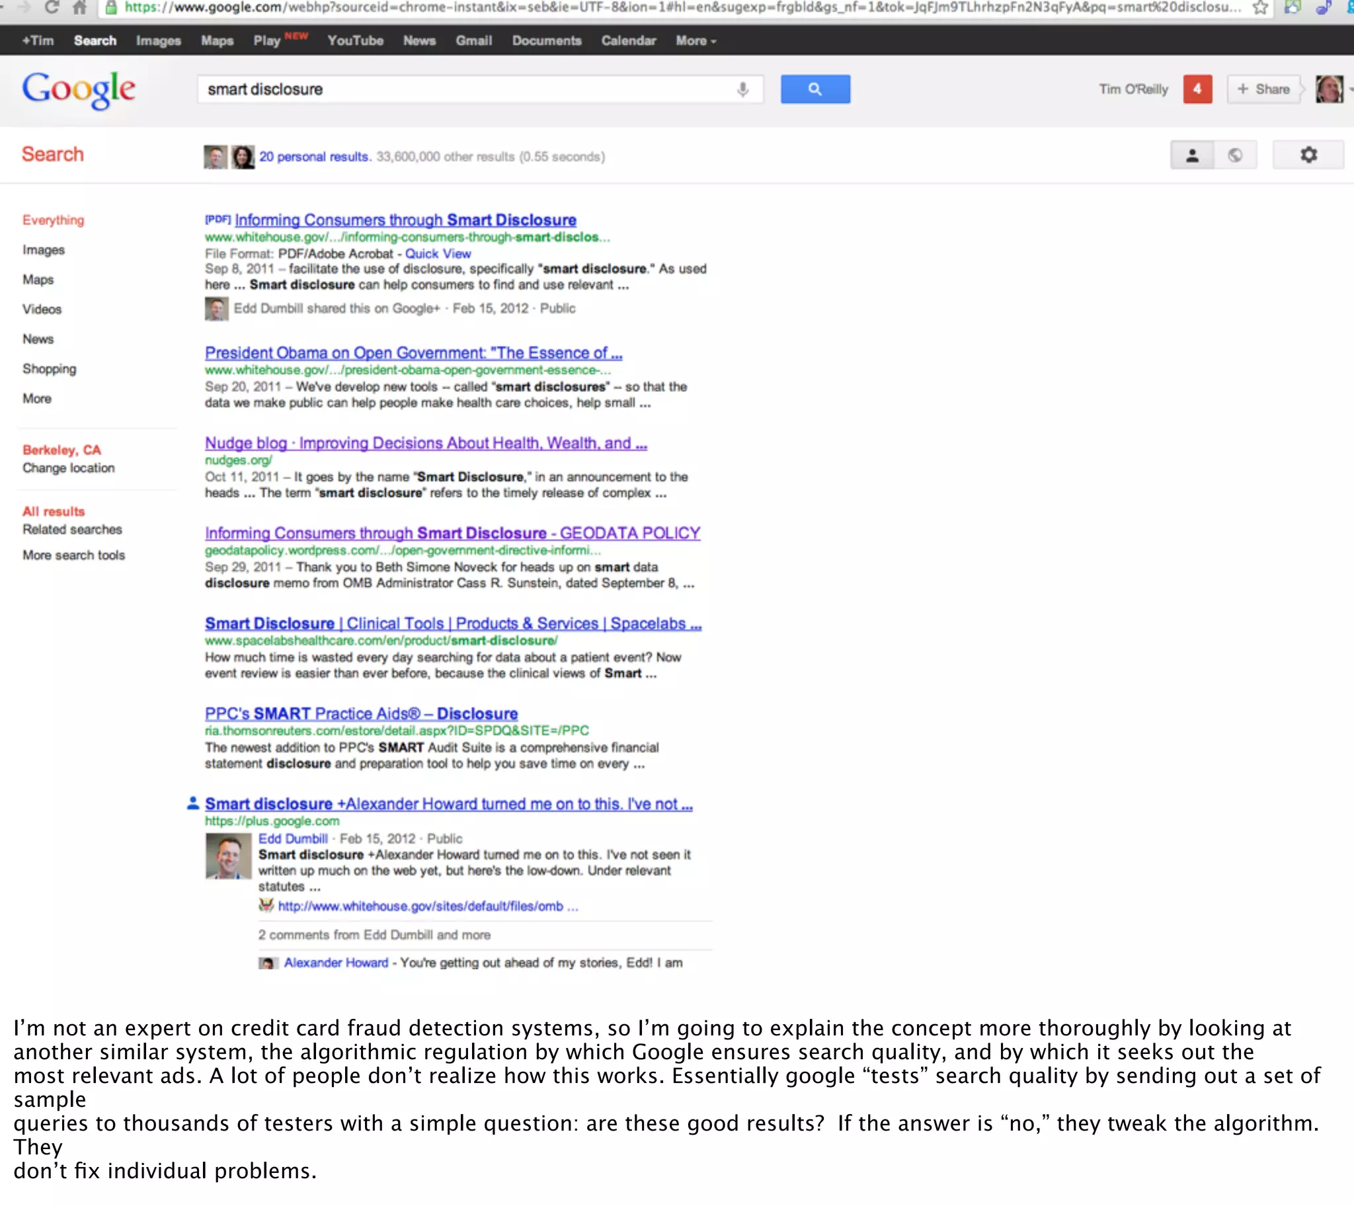Click the Share button
Screen dimensions: 1354x1206
1263,89
